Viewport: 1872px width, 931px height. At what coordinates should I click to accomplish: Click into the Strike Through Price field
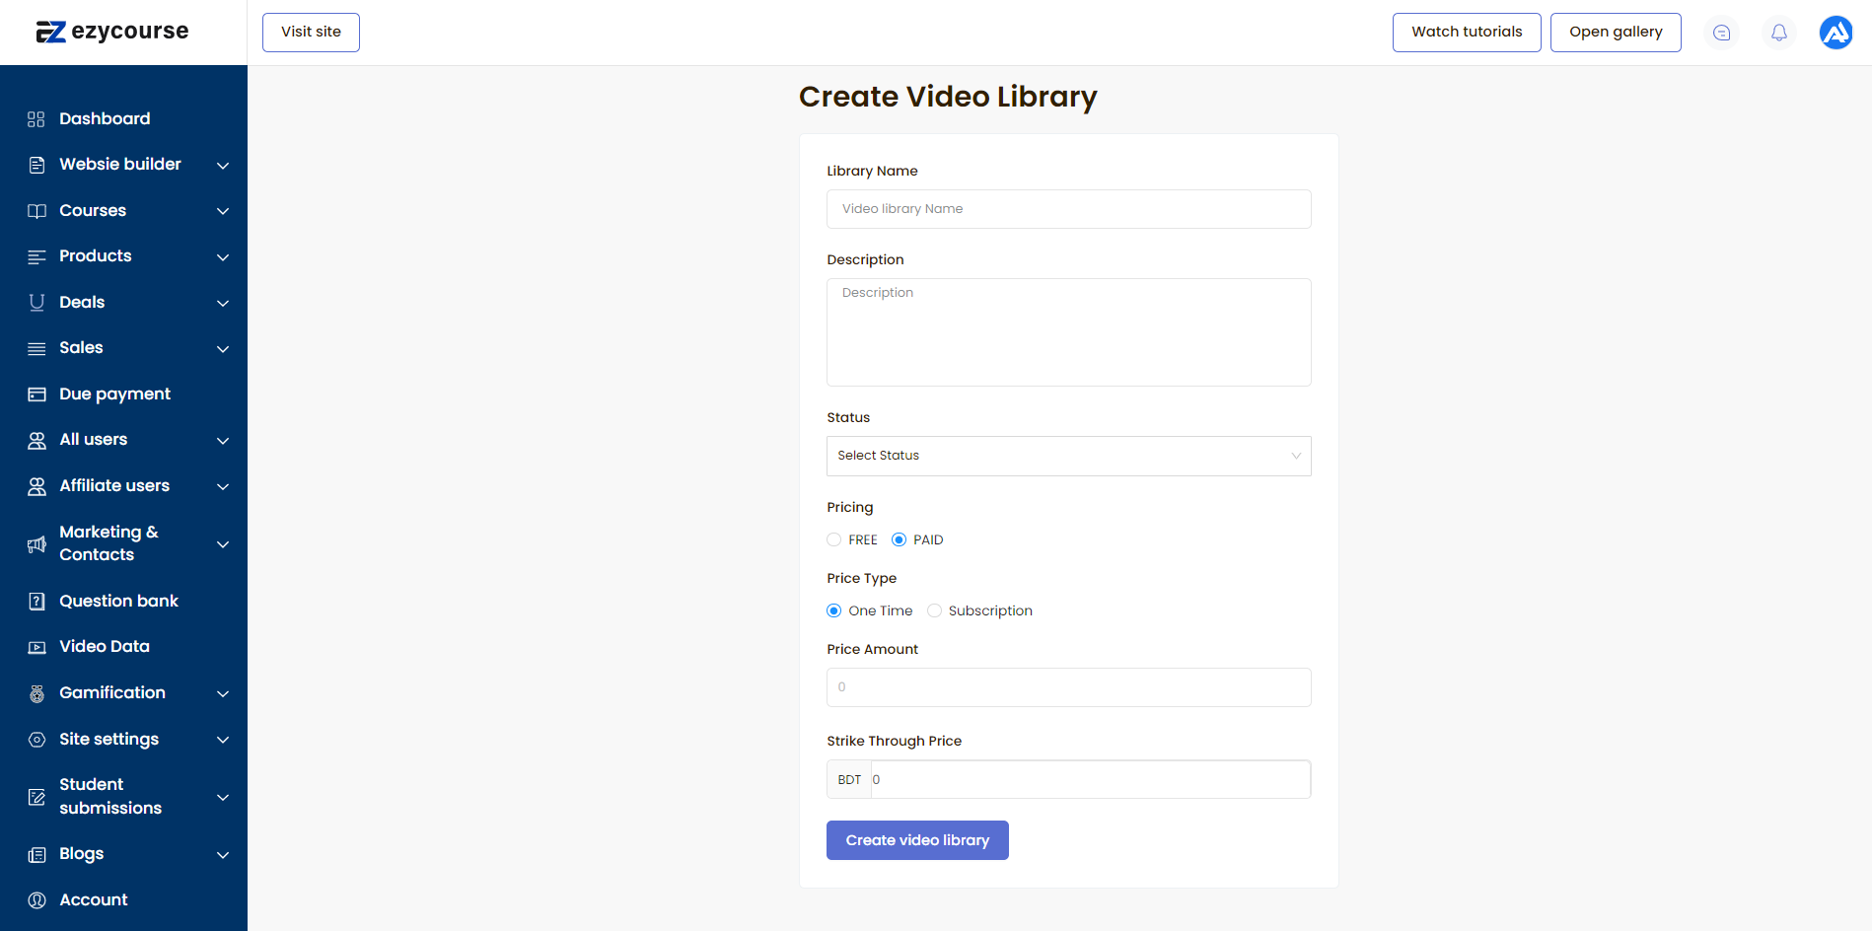coord(1089,779)
